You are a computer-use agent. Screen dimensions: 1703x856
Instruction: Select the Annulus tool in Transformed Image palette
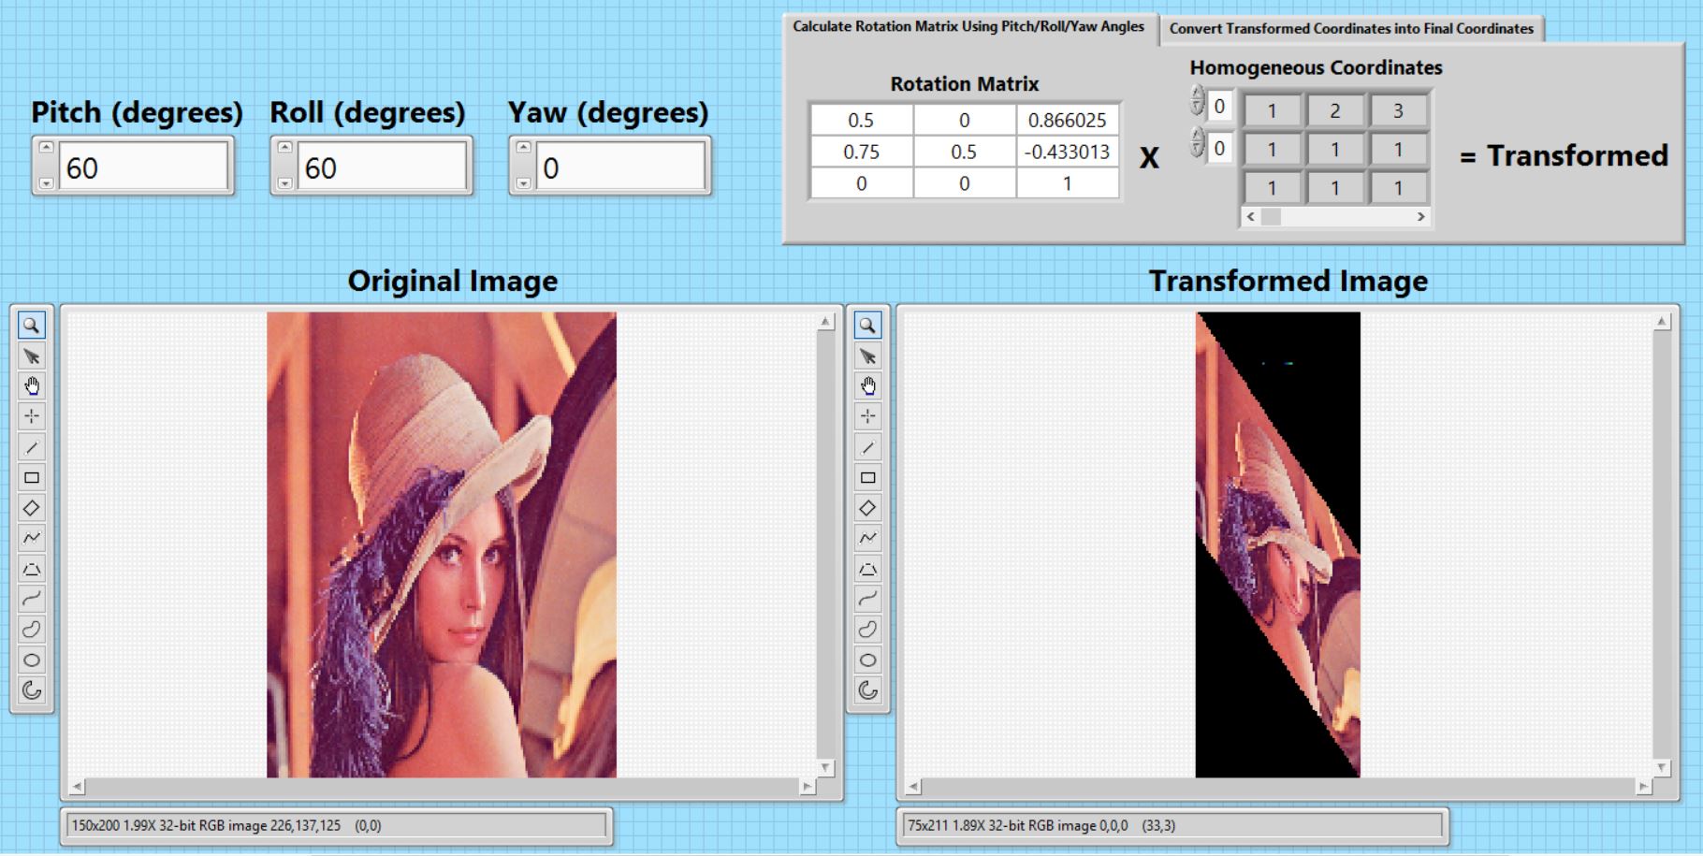point(868,690)
